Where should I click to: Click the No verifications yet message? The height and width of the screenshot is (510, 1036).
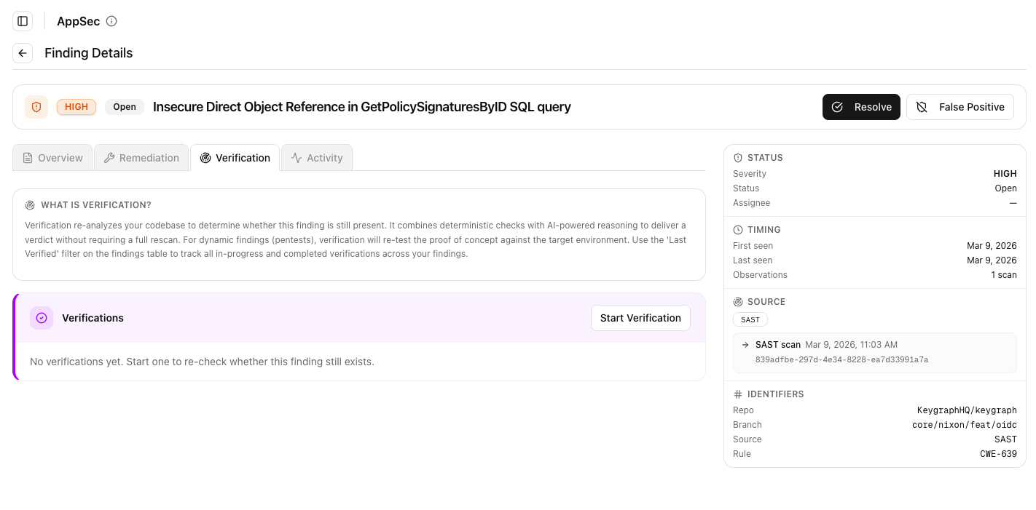coord(202,362)
